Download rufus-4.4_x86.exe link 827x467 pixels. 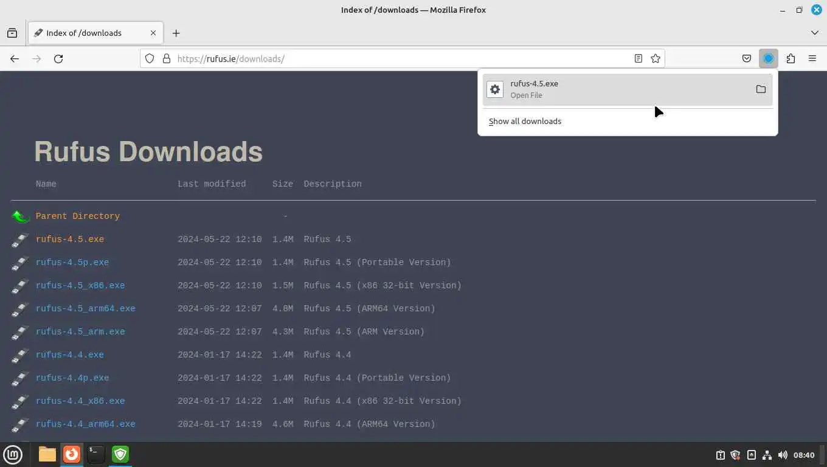80,401
